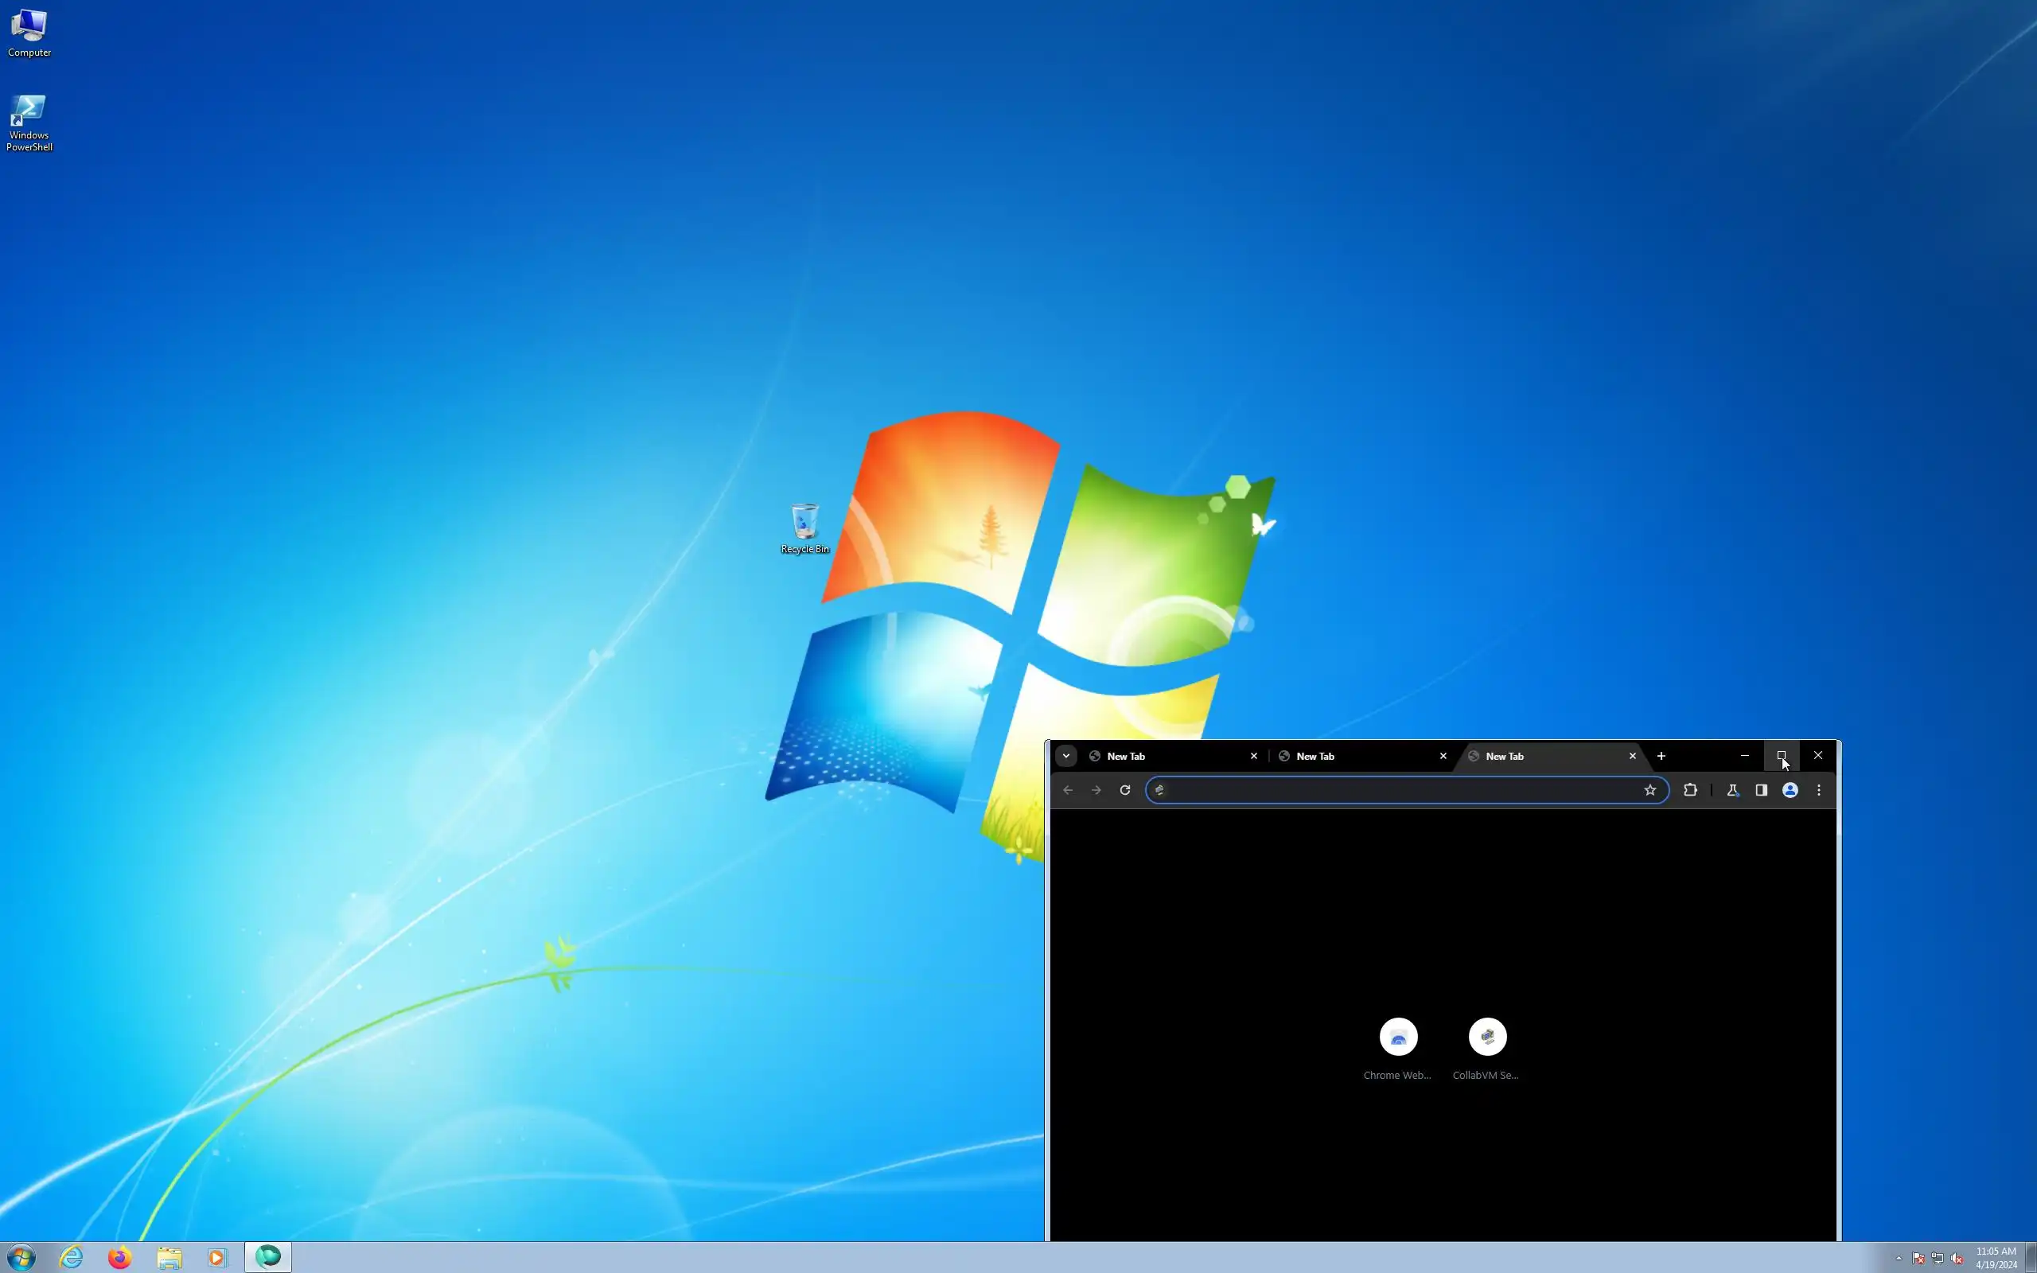Screen dimensions: 2037x1273
Task: Click the address bar input field
Action: coord(1397,790)
